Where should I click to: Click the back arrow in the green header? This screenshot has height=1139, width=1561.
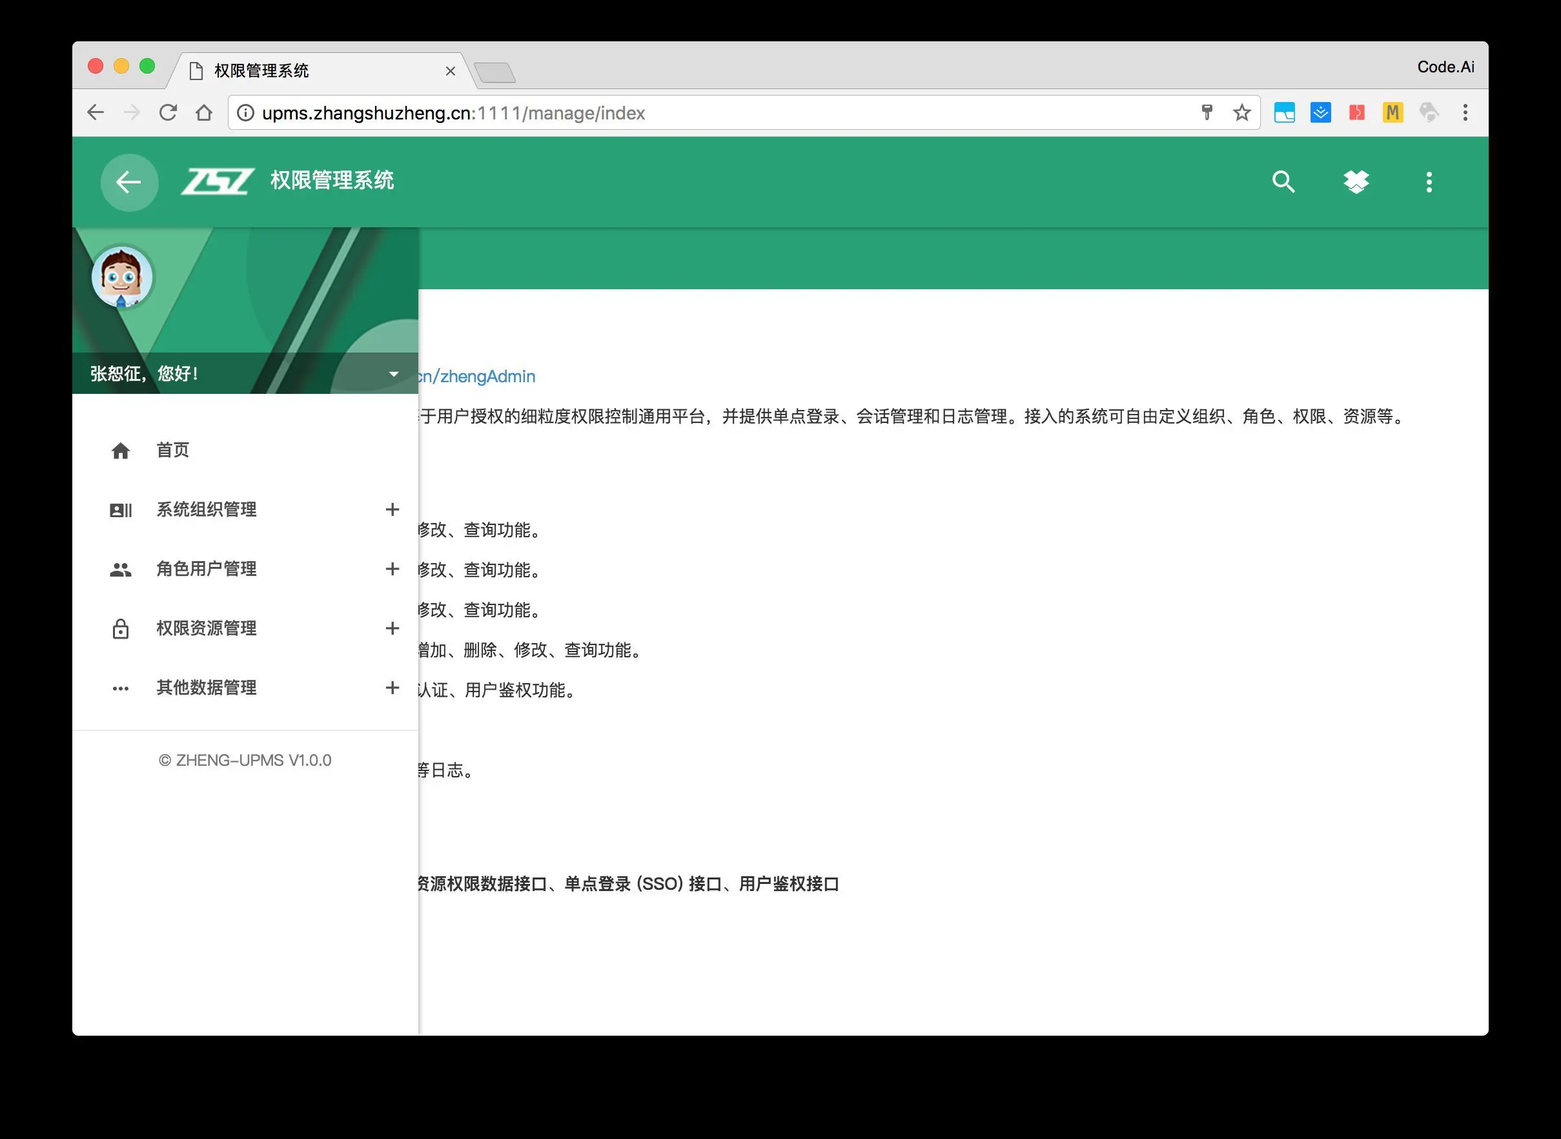pos(129,182)
